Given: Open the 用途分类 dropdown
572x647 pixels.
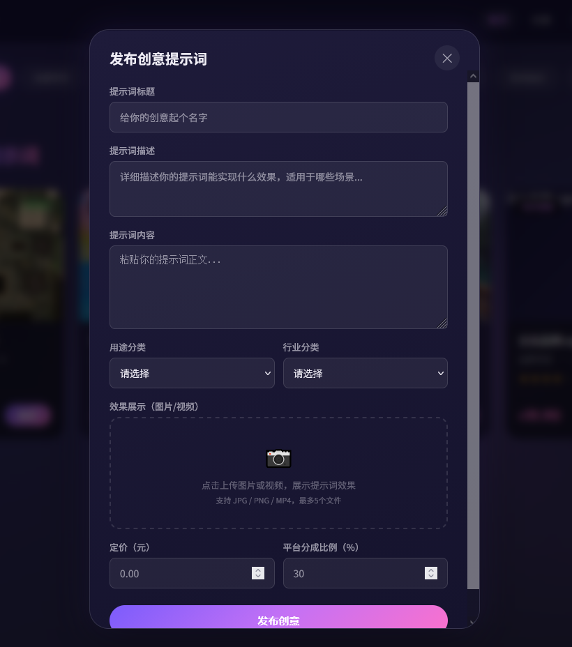Looking at the screenshot, I should coord(192,373).
